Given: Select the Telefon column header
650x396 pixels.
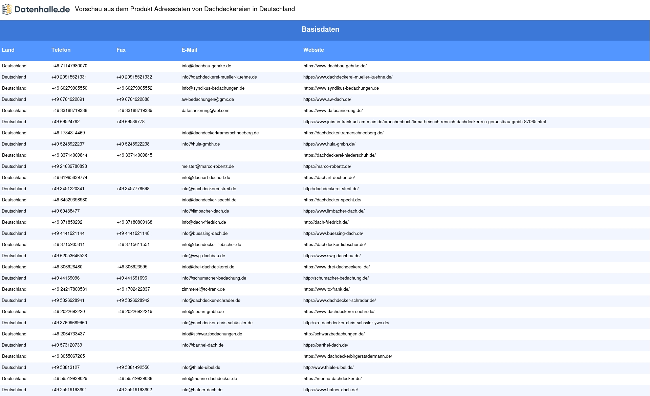Looking at the screenshot, I should tap(61, 50).
